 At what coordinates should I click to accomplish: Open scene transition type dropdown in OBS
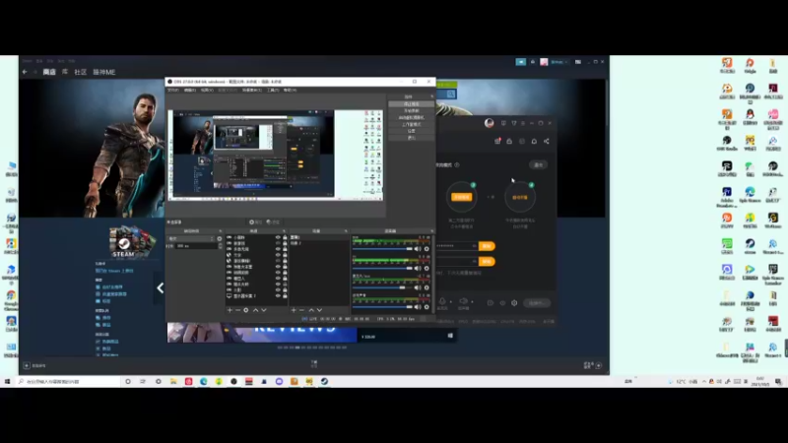191,239
